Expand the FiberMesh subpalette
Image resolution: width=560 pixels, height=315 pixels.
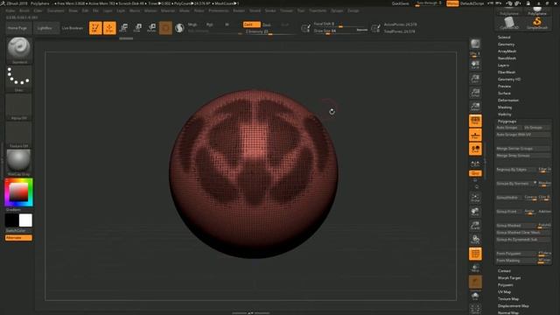(507, 72)
